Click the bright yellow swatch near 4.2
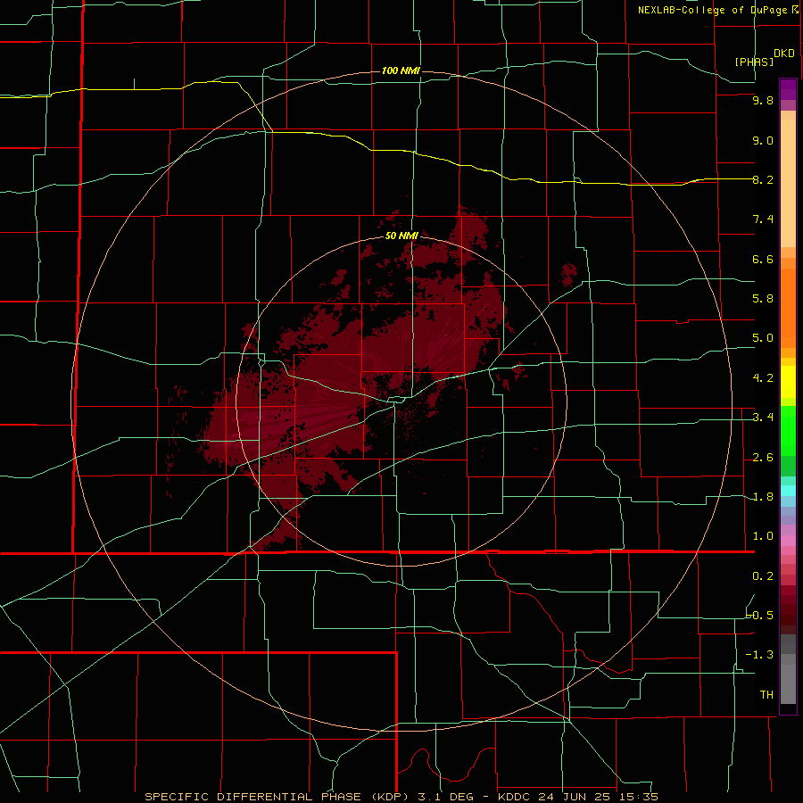 point(788,382)
